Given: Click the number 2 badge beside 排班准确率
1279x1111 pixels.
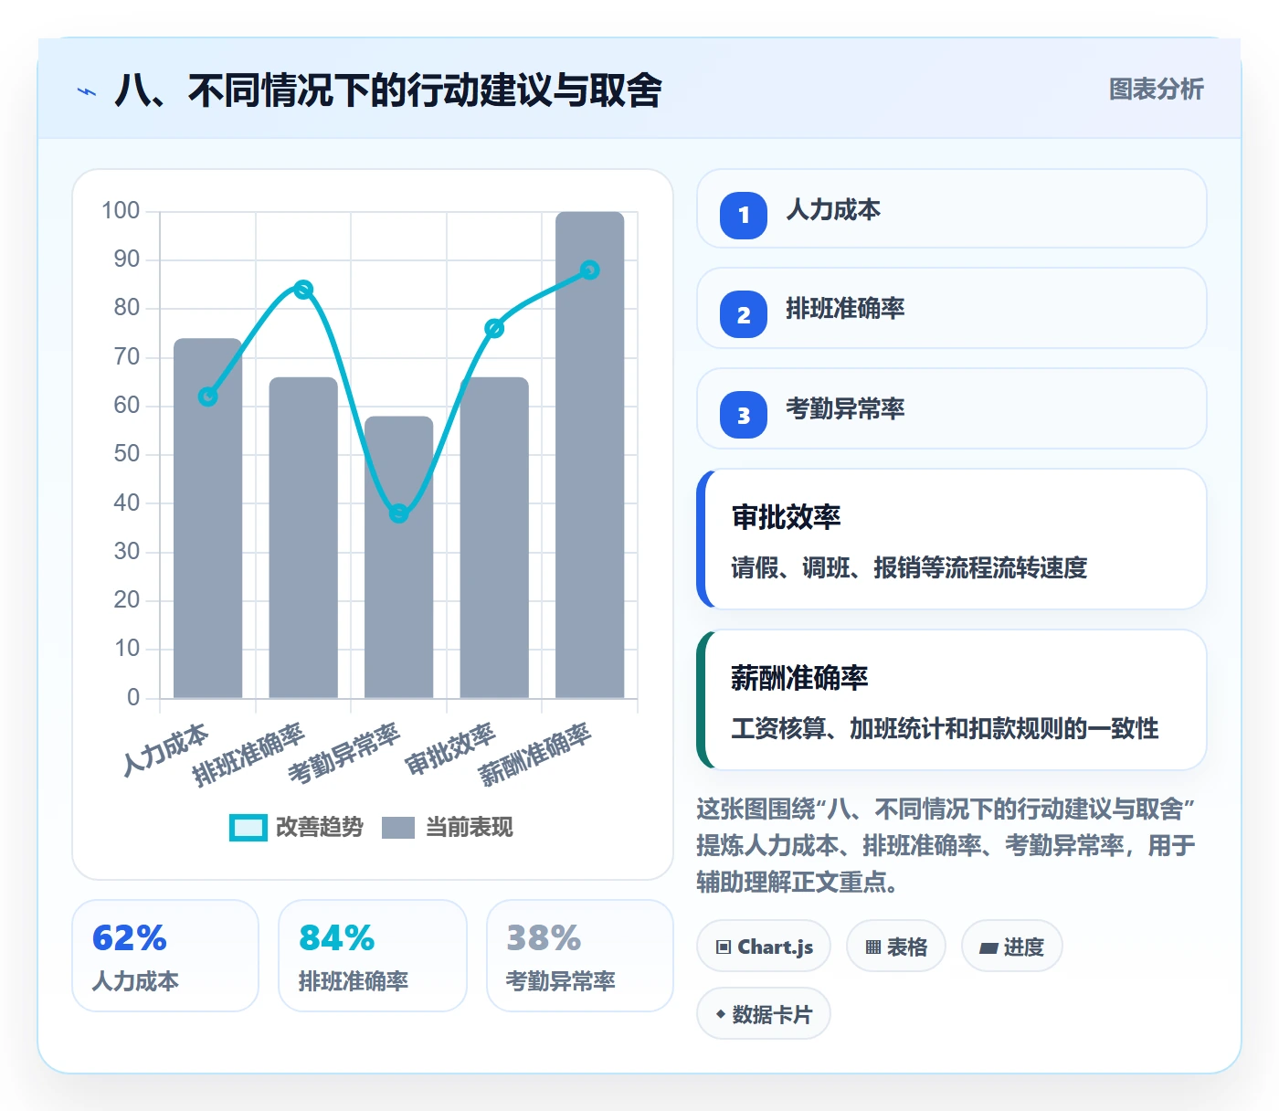Looking at the screenshot, I should tap(744, 314).
